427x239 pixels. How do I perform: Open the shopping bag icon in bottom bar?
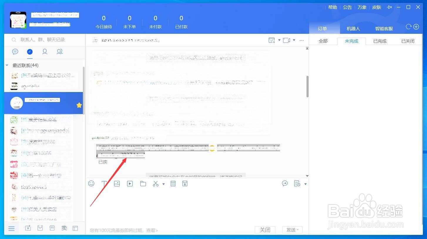40,228
